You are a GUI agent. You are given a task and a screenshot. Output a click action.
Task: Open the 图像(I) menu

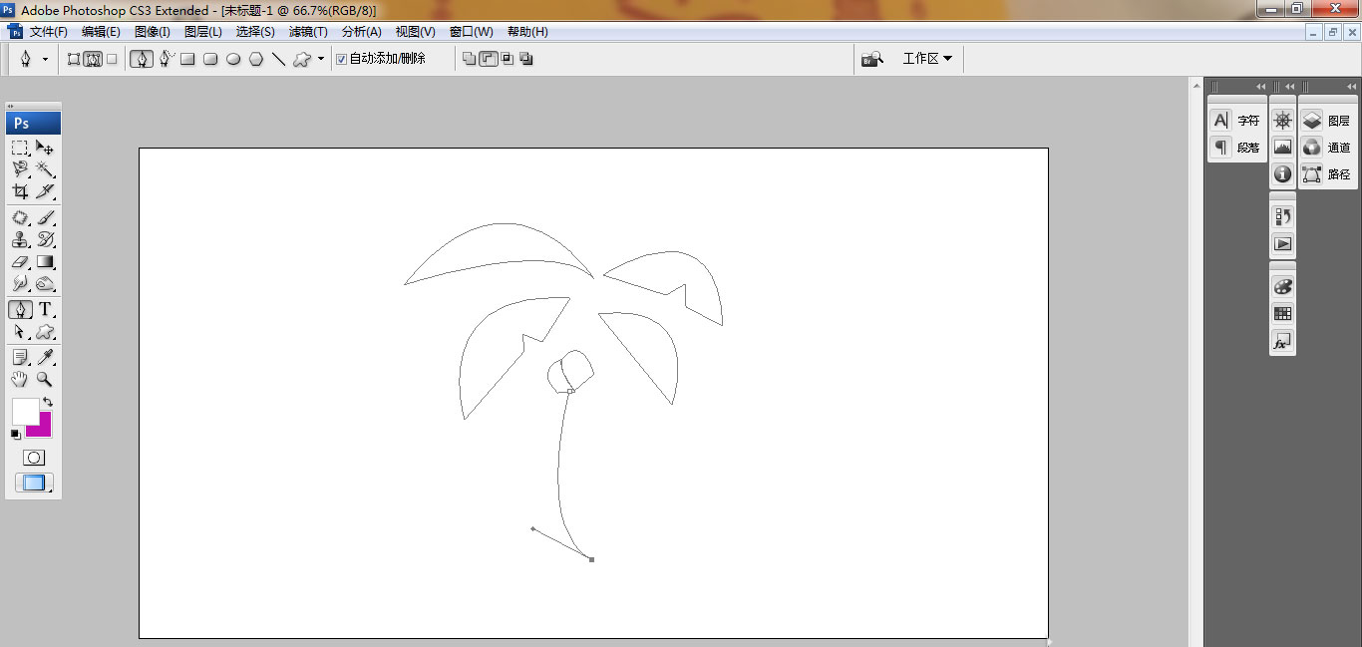click(x=153, y=32)
